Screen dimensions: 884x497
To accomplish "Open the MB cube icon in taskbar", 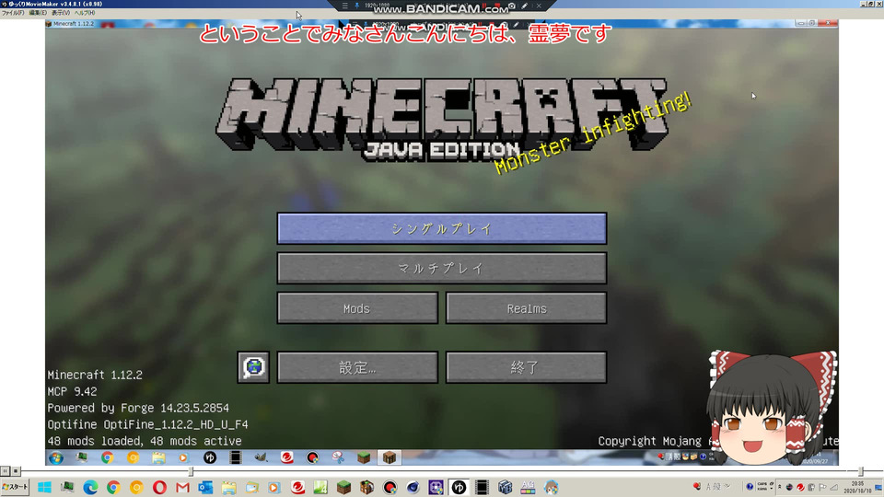I will tap(505, 488).
